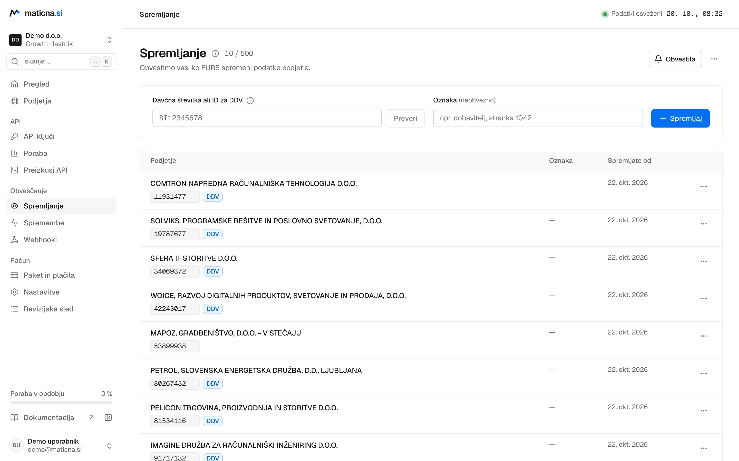Open API ključi page
This screenshot has width=739, height=461.
[61, 136]
